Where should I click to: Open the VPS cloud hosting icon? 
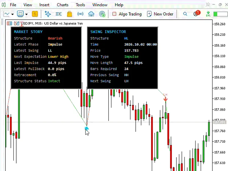[91, 14]
